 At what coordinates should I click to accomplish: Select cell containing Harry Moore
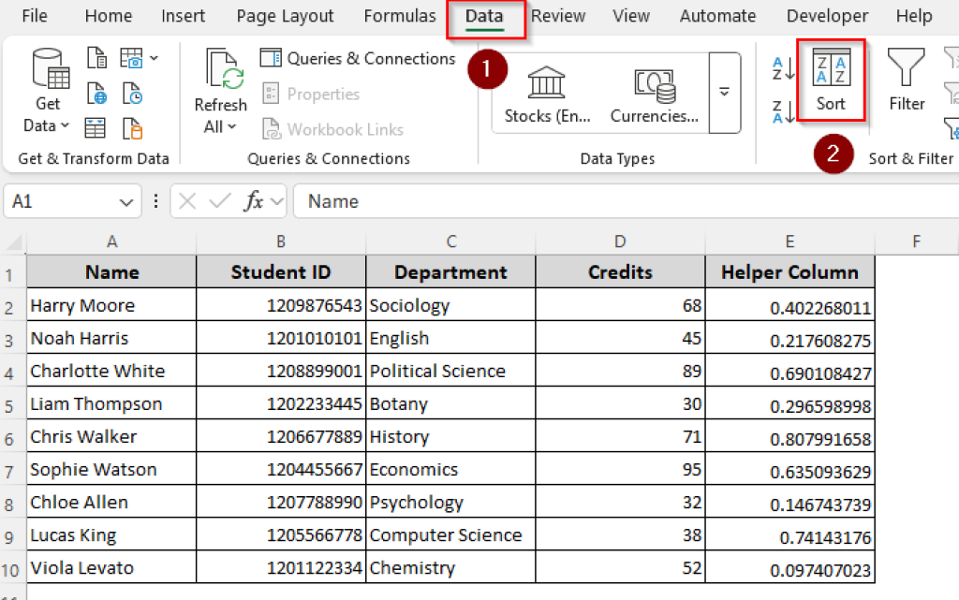(111, 305)
